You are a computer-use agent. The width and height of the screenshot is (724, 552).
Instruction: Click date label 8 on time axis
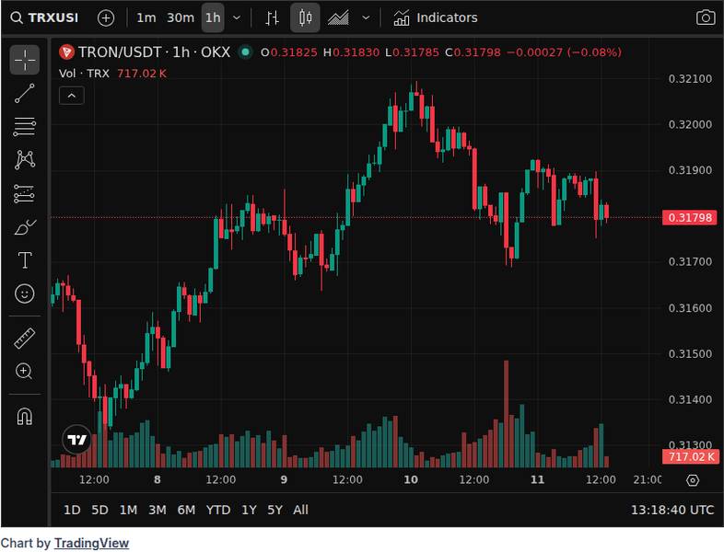pos(157,479)
